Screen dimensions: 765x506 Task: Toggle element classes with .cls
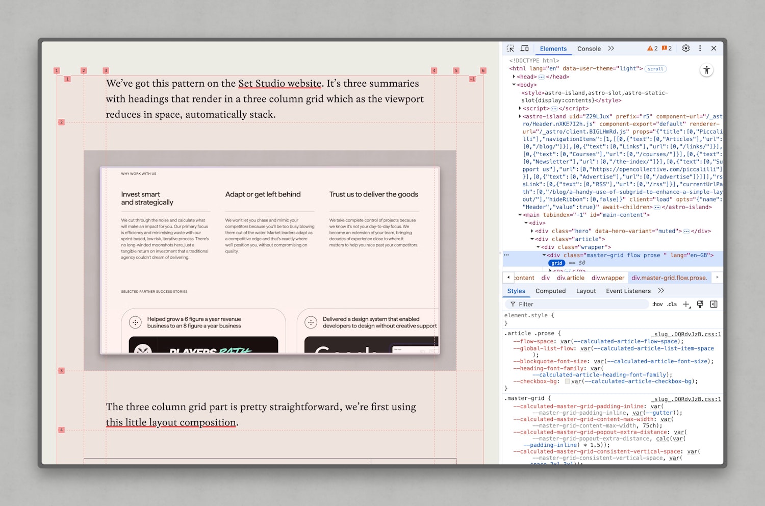click(672, 304)
